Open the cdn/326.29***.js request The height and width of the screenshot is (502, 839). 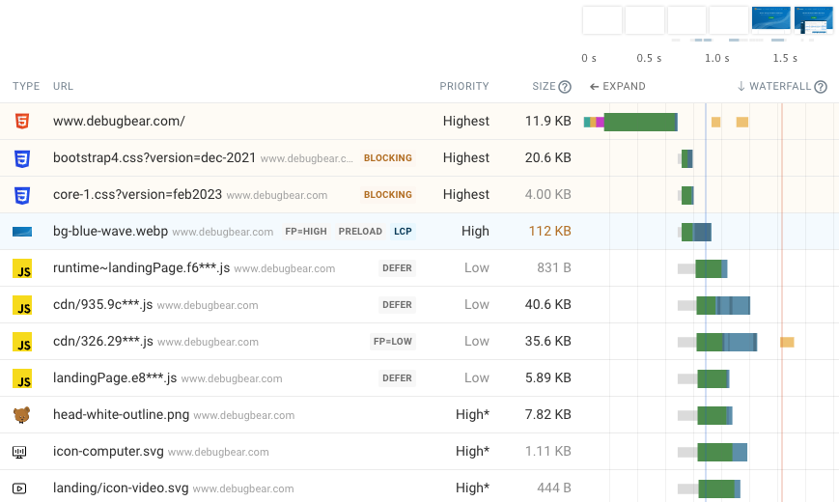pos(419,342)
